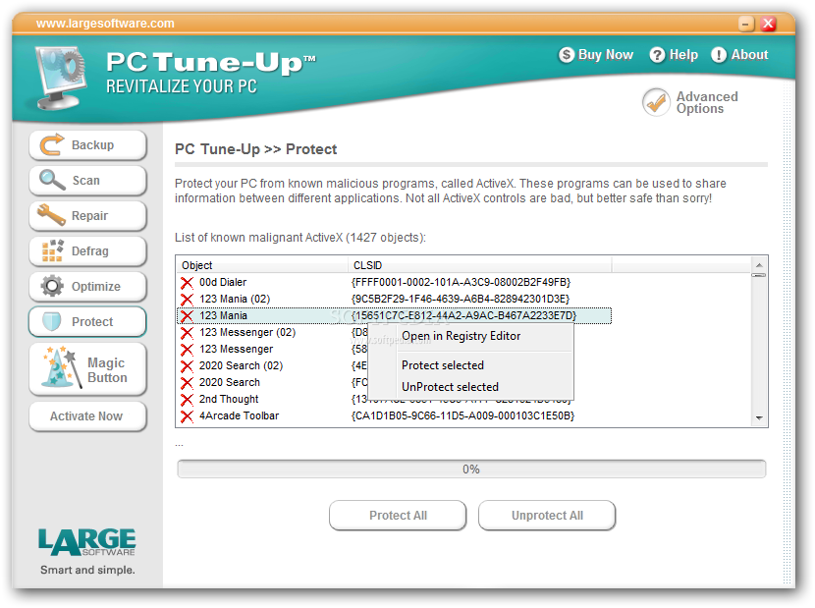This screenshot has width=815, height=608.
Task: Sort by the Object column header
Action: click(x=262, y=265)
